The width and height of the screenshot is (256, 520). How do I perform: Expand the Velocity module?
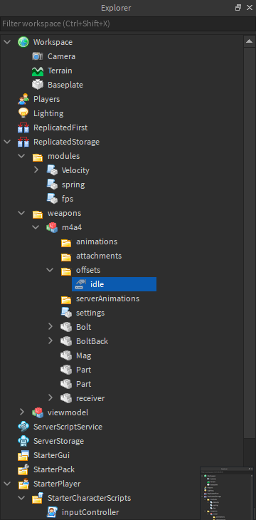point(36,170)
